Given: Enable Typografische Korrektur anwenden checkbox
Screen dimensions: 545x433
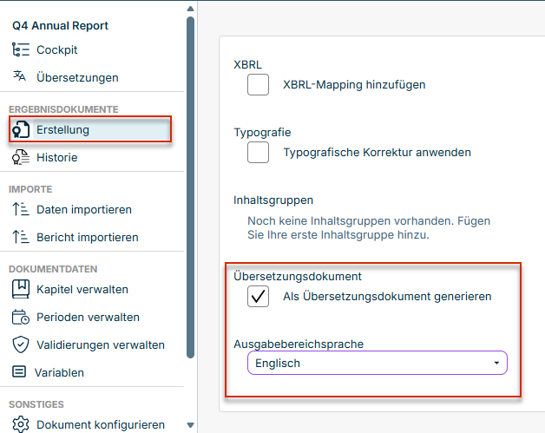Looking at the screenshot, I should pyautogui.click(x=258, y=152).
